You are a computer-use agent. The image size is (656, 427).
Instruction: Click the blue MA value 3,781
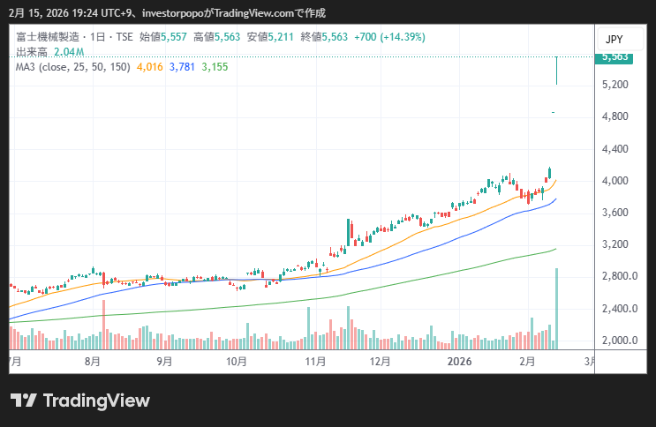click(x=182, y=66)
